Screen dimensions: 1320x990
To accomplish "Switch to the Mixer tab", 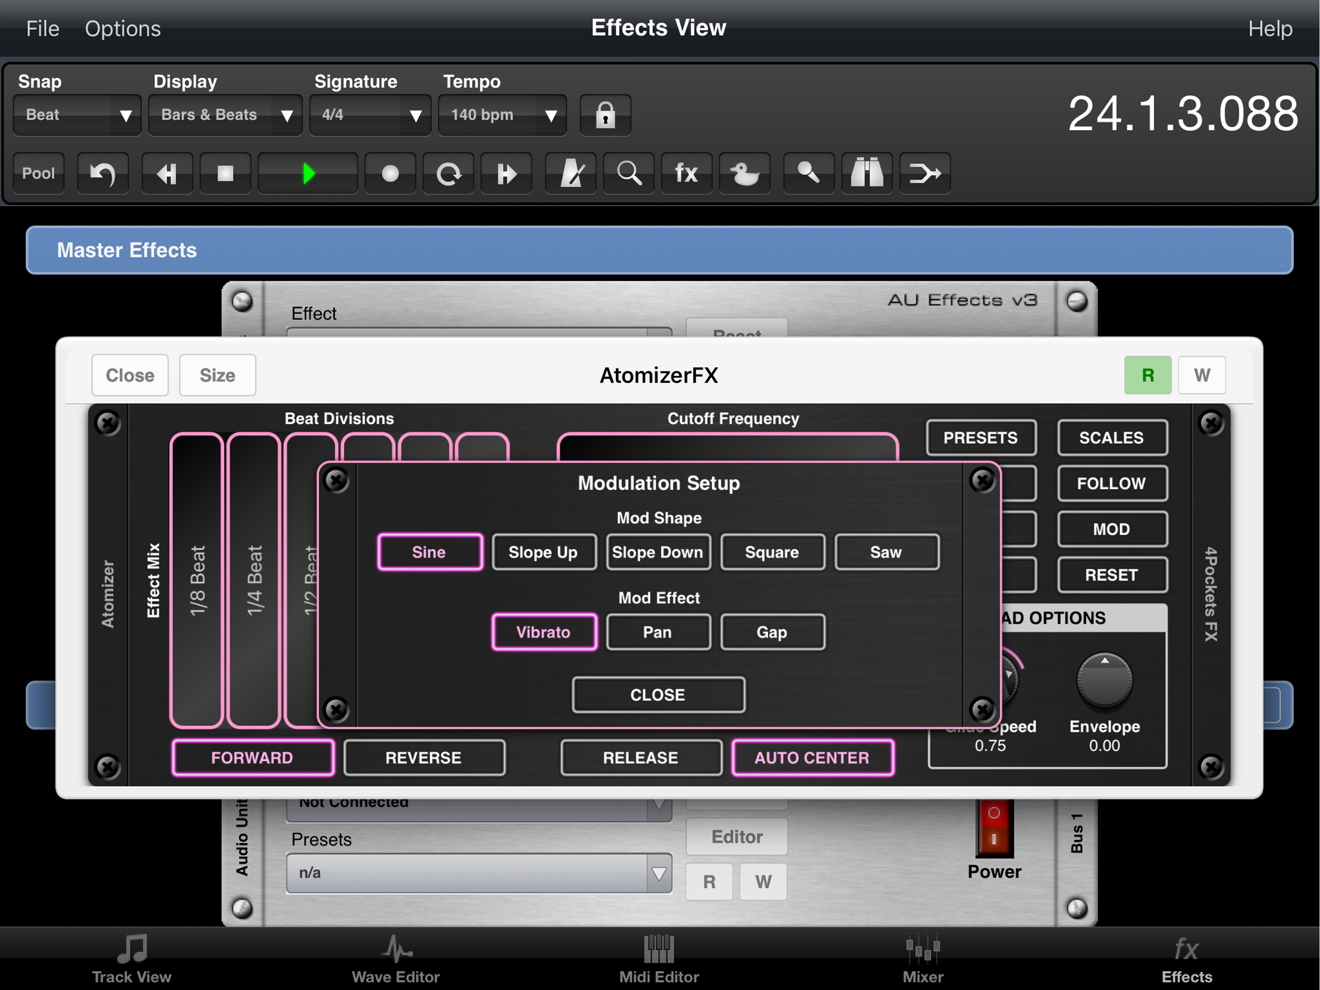I will point(922,959).
